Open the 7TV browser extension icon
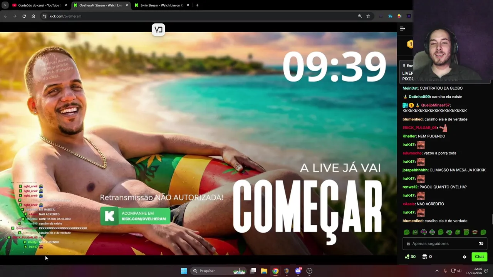This screenshot has height=277, width=493. click(390, 16)
